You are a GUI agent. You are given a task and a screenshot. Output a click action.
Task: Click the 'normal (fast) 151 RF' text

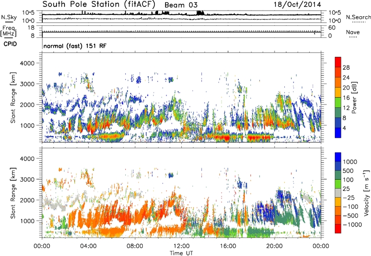75,46
